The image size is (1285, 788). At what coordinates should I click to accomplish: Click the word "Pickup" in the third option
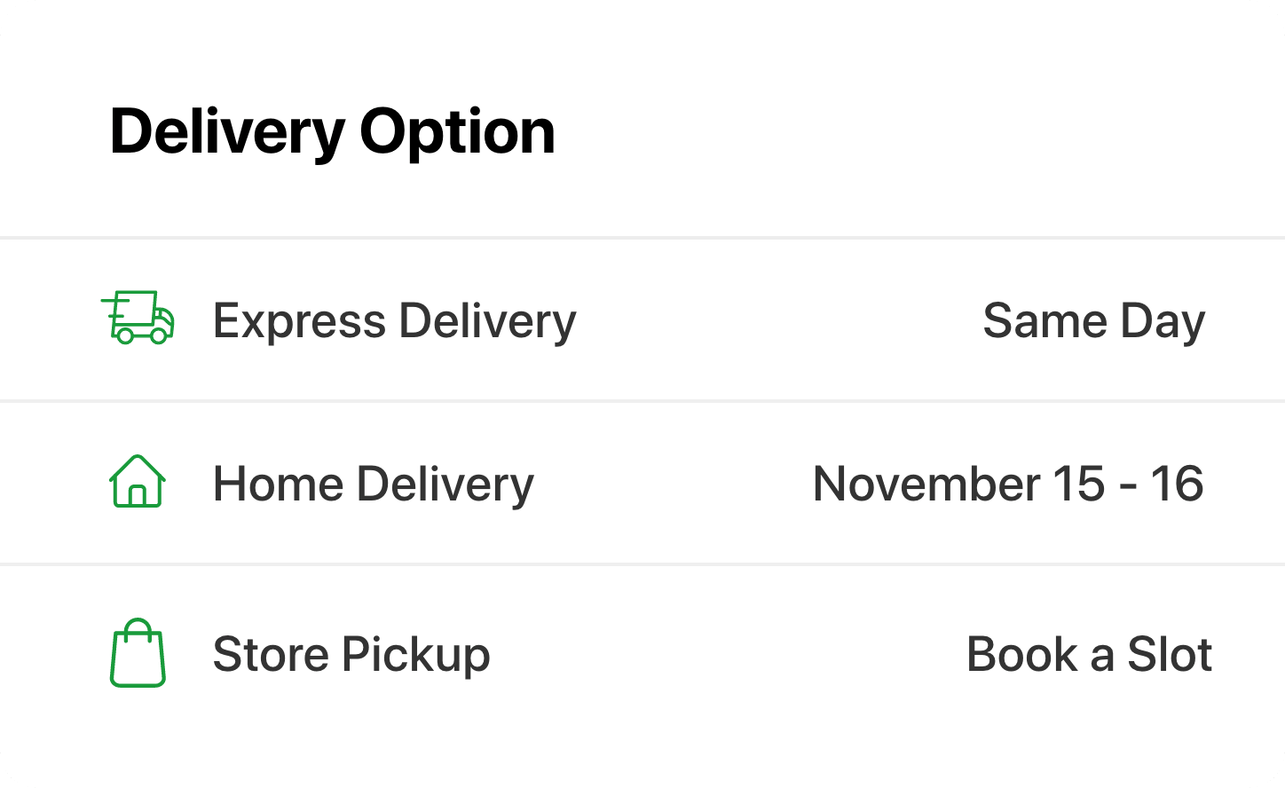pos(415,655)
